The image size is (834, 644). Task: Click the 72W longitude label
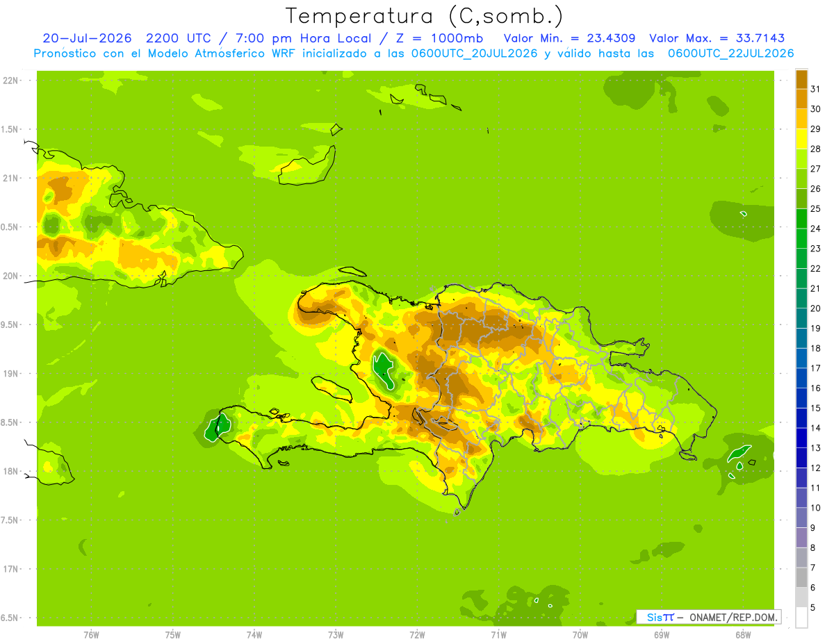pos(417,634)
